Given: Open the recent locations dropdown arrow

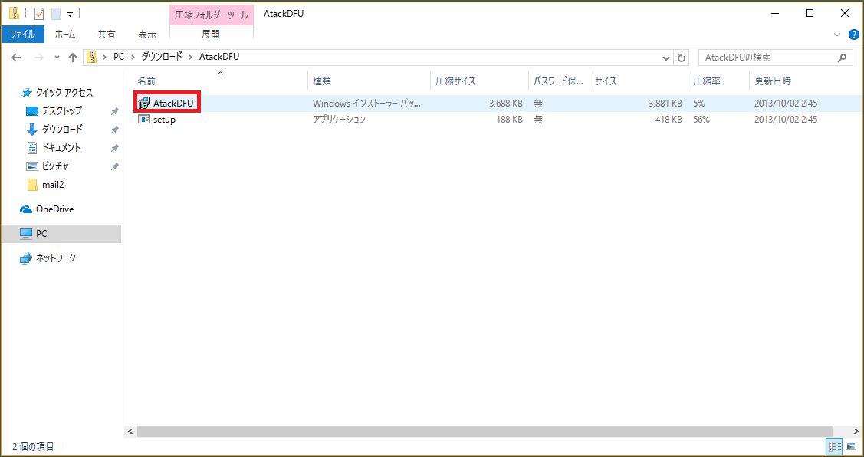Looking at the screenshot, I should (57, 58).
